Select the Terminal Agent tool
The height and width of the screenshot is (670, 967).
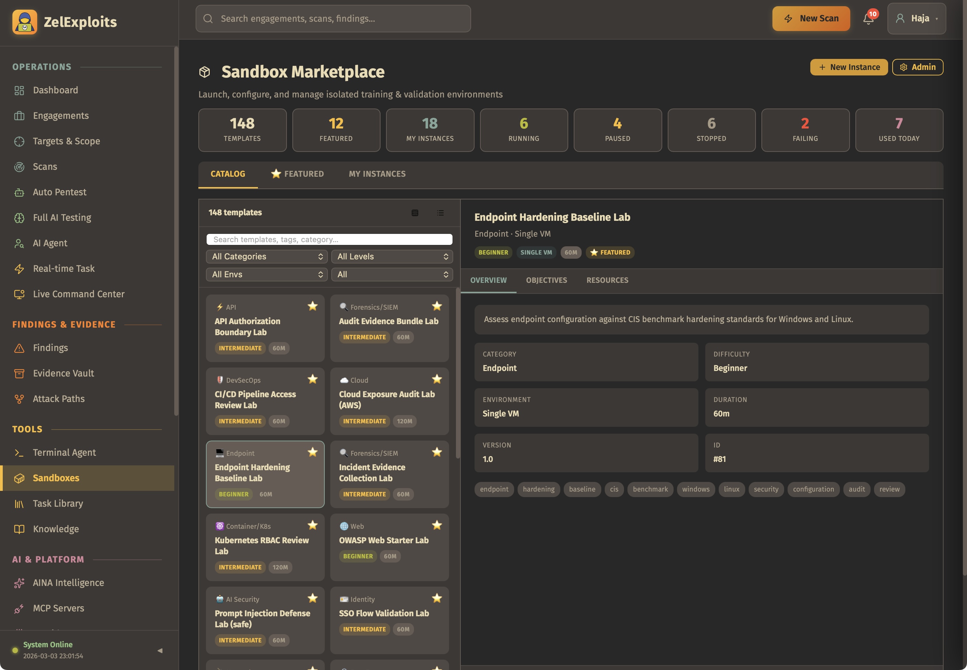click(x=64, y=452)
